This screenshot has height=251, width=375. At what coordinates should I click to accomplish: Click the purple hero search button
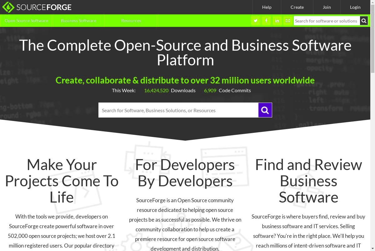(x=265, y=110)
